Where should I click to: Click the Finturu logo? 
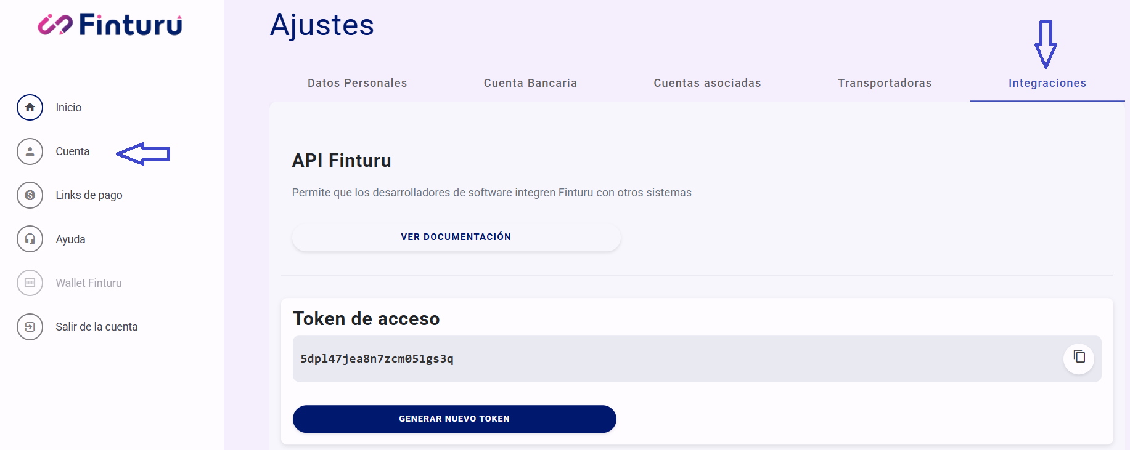point(110,25)
